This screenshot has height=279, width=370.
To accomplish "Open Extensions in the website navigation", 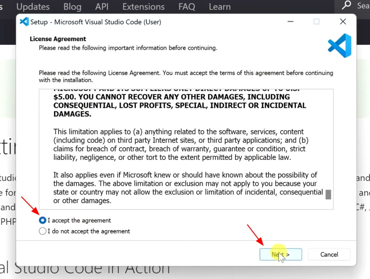I will pos(144,6).
